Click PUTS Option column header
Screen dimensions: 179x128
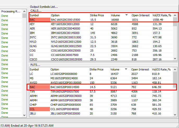[x=69, y=69]
